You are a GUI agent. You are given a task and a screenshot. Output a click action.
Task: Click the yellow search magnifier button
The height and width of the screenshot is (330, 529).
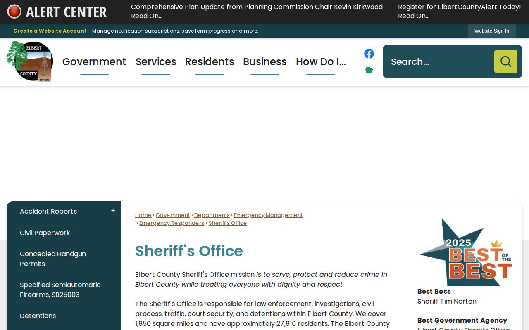click(x=506, y=61)
